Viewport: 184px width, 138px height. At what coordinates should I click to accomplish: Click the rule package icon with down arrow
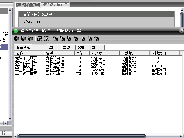click(x=24, y=38)
